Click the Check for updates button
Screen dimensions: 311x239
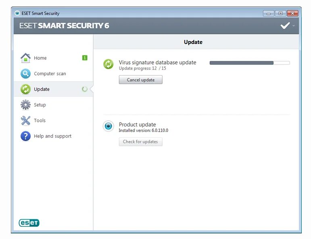141,142
